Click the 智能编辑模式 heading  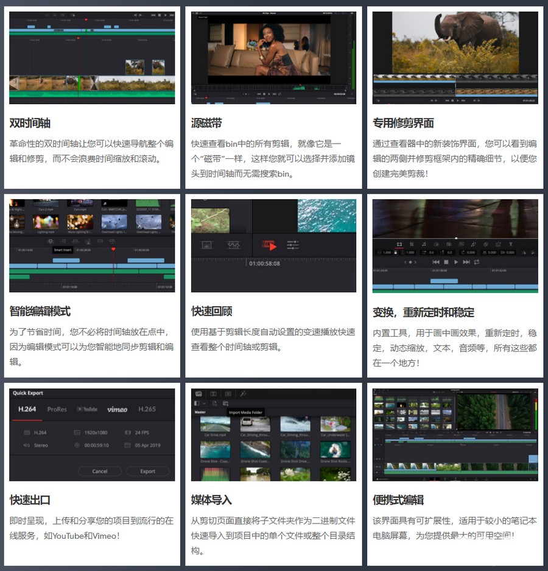(x=40, y=311)
